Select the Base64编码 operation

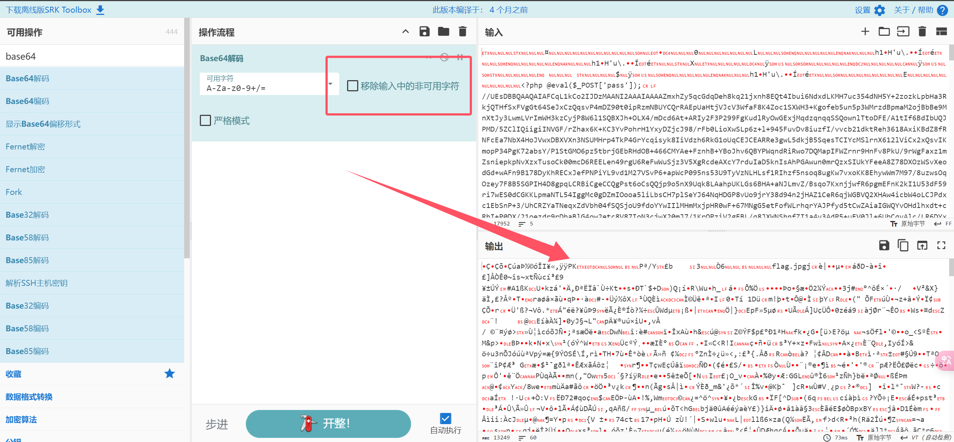[x=28, y=101]
